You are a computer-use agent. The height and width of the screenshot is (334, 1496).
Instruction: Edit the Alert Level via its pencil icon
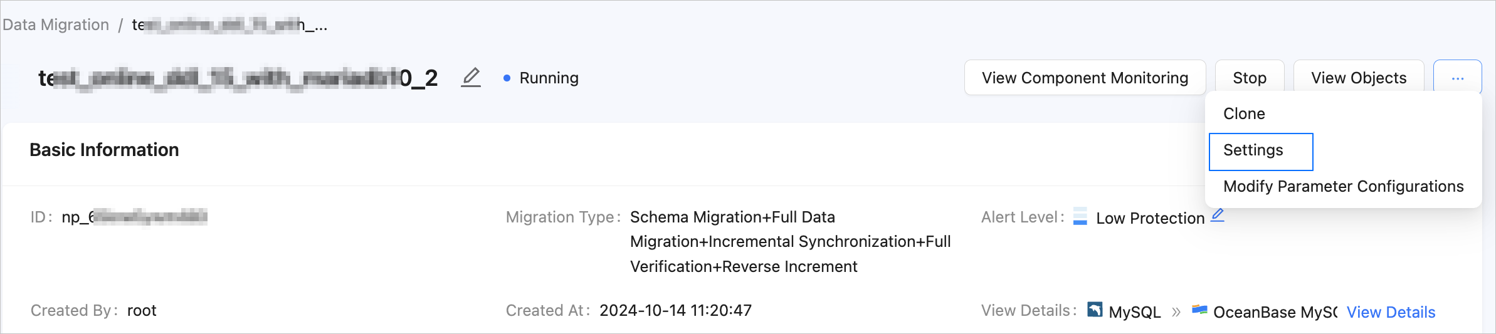(x=1218, y=216)
